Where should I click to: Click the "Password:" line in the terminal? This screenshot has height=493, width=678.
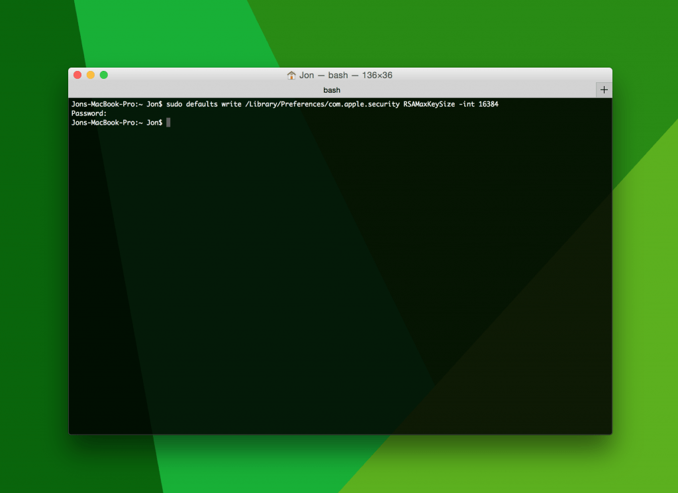(89, 113)
